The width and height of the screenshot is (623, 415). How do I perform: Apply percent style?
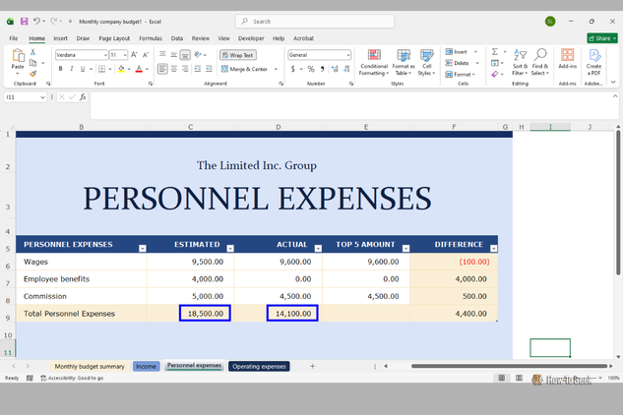click(311, 69)
